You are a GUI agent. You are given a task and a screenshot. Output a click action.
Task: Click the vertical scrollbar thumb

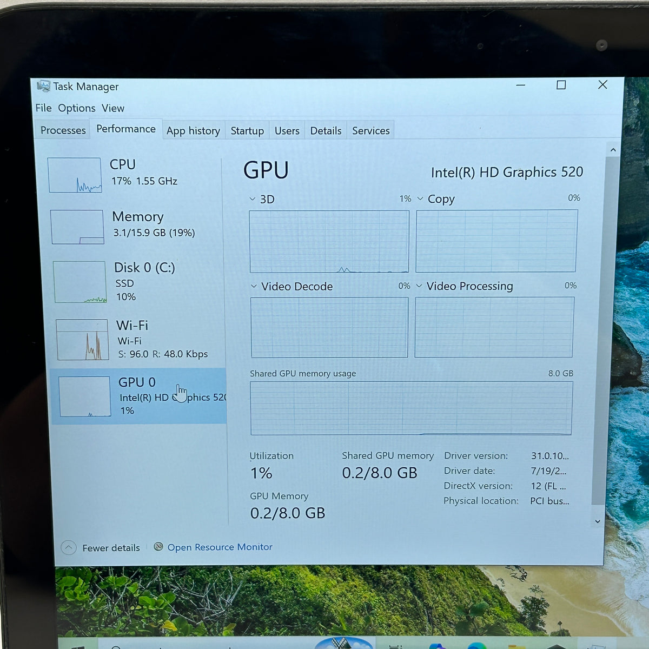pyautogui.click(x=605, y=330)
